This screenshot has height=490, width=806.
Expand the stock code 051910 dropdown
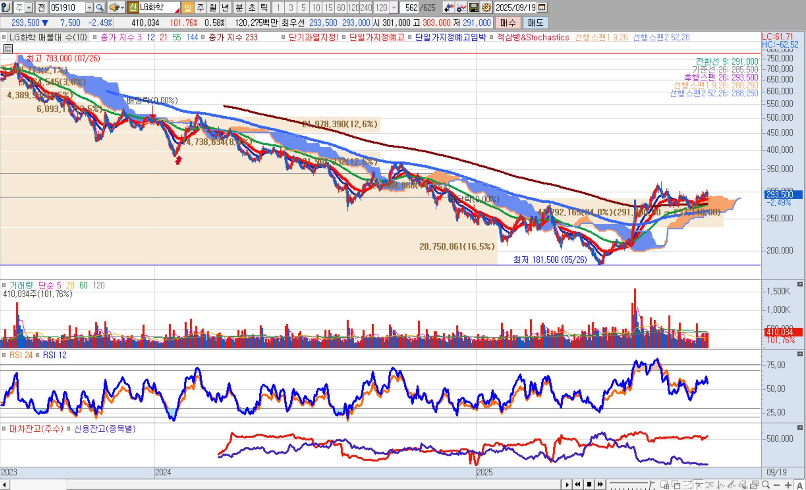[89, 7]
